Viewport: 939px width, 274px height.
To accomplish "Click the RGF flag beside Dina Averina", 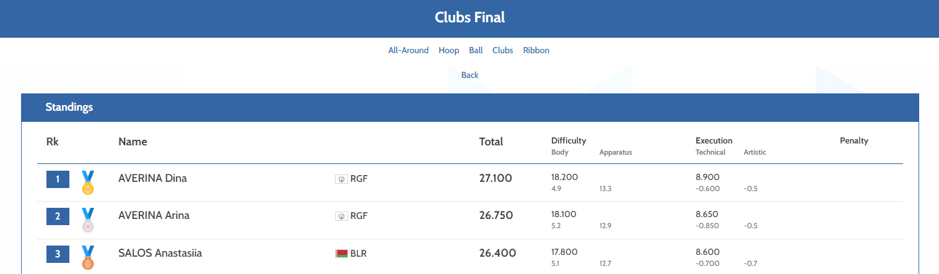I will pyautogui.click(x=341, y=179).
